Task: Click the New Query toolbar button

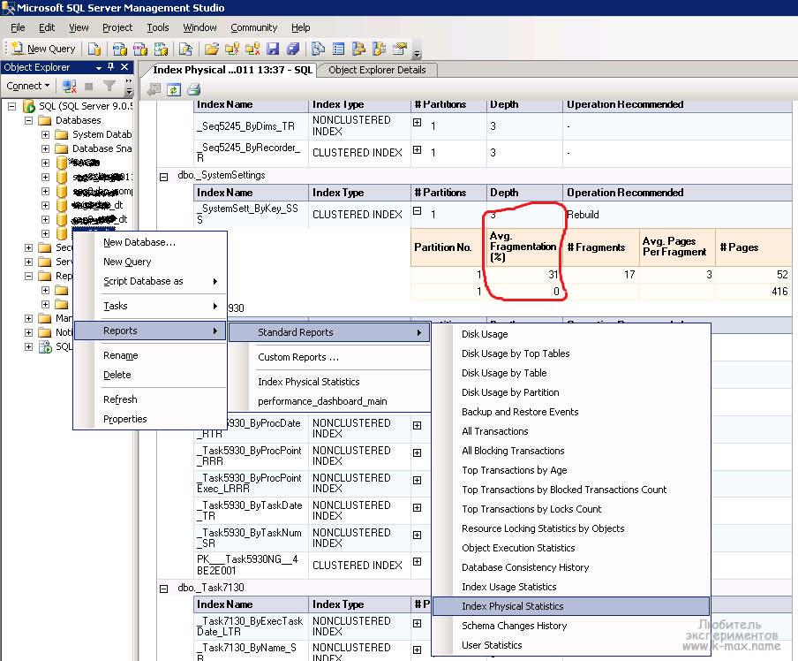Action: click(x=43, y=49)
